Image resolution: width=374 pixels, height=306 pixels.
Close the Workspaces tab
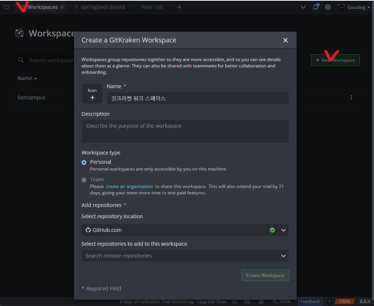[x=62, y=7]
